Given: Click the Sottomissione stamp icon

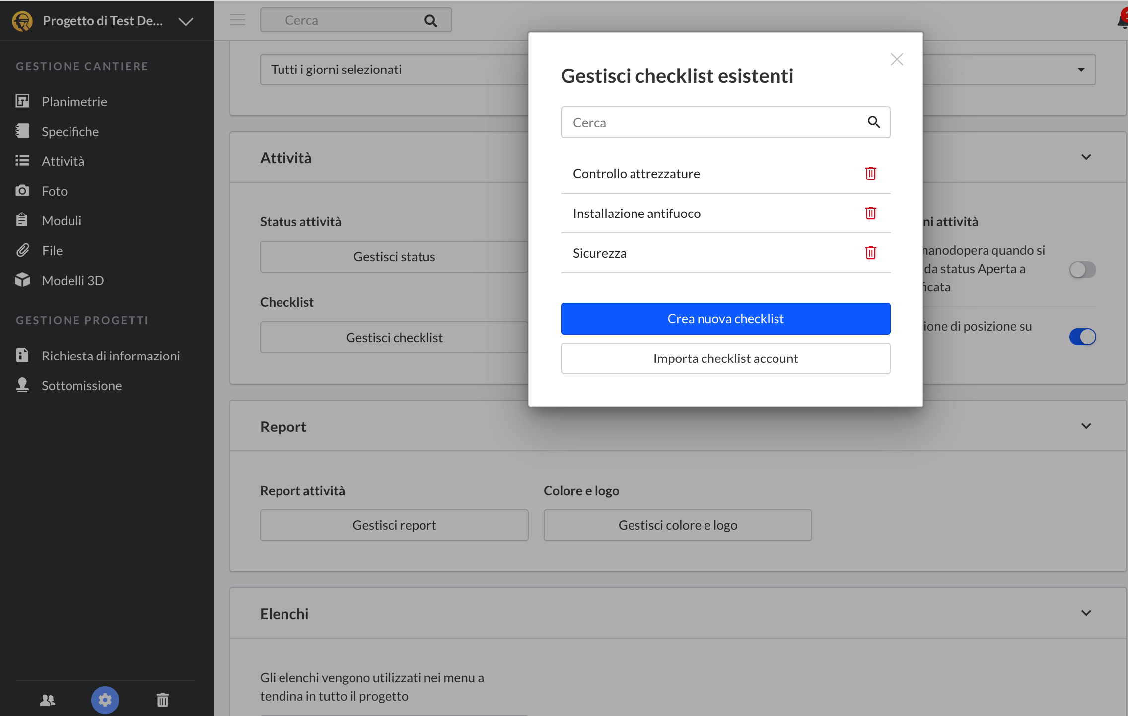Looking at the screenshot, I should [22, 385].
